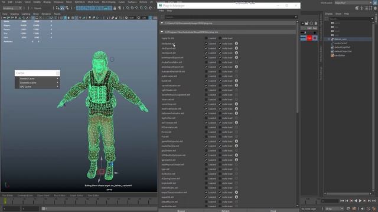Click the workspace layout icon beside Workspace dropdown
Image resolution: width=378 pixels, height=212 pixels.
(376, 2)
